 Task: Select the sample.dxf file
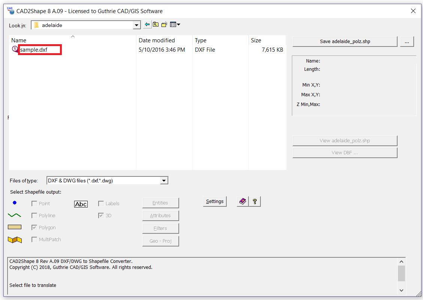click(34, 50)
